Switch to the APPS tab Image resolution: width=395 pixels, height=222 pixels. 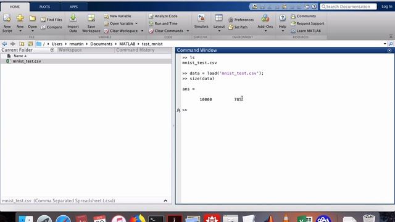[x=73, y=7]
